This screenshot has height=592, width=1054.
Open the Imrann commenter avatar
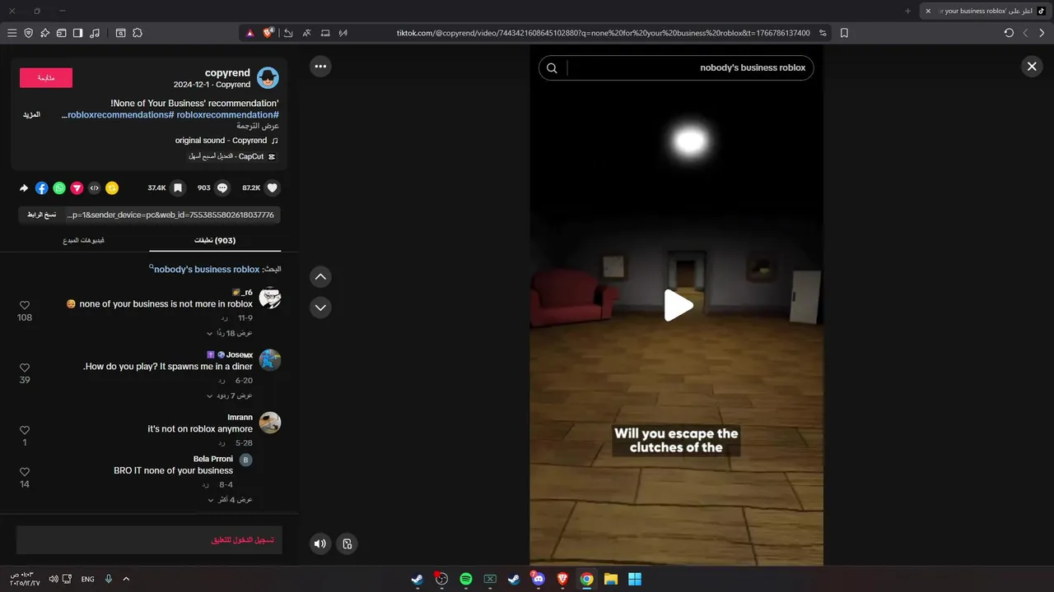click(x=270, y=423)
